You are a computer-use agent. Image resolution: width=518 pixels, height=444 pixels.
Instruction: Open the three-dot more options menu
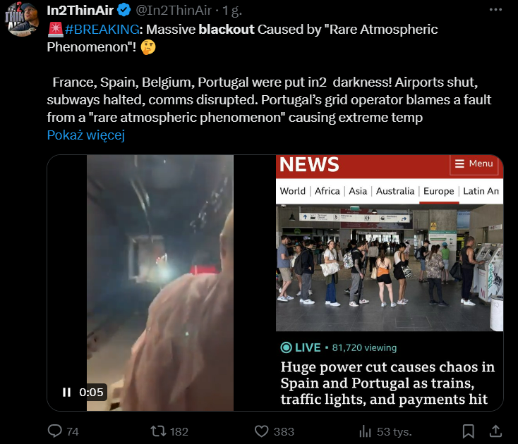point(495,10)
